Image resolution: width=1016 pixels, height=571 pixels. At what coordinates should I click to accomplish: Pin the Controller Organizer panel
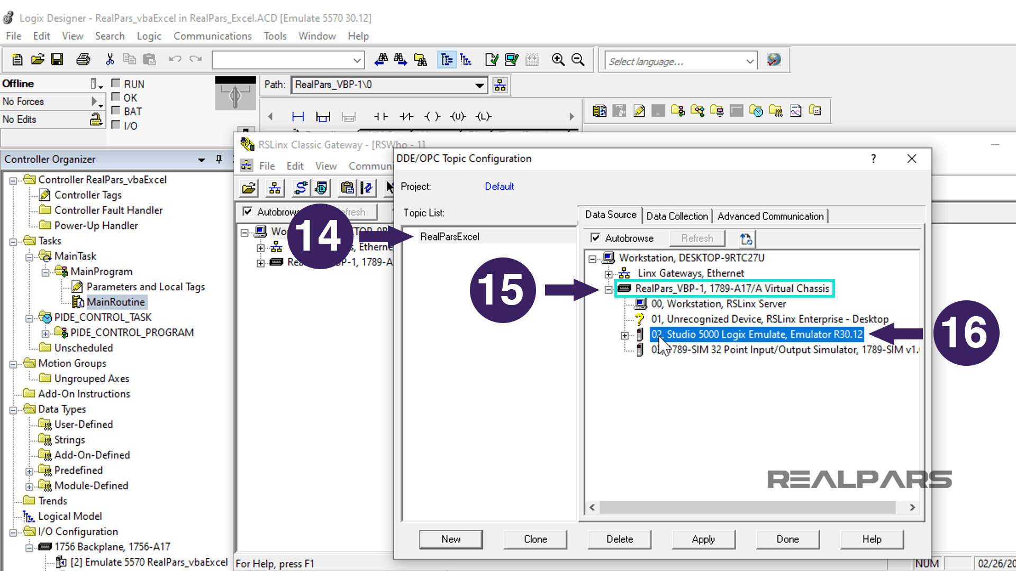coord(219,159)
